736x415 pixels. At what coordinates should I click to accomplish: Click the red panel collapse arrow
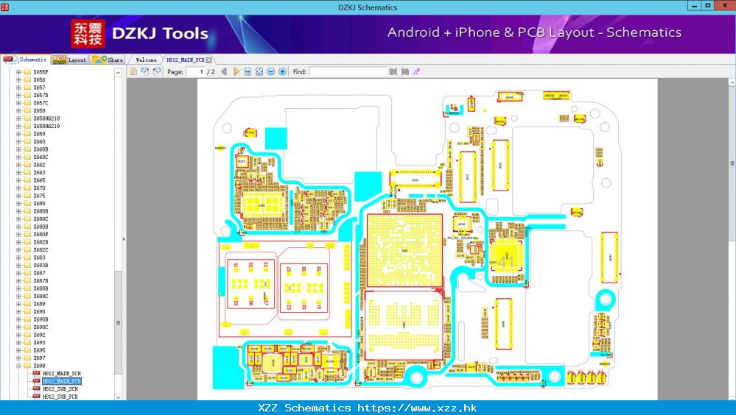(x=124, y=239)
